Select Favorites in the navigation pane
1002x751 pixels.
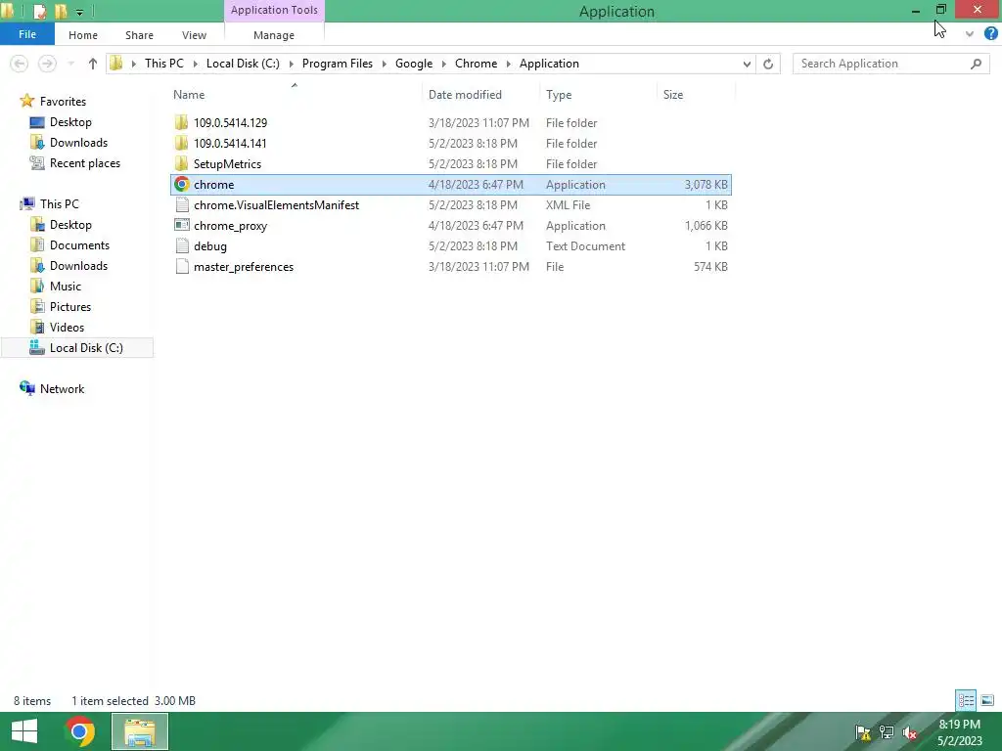63,102
